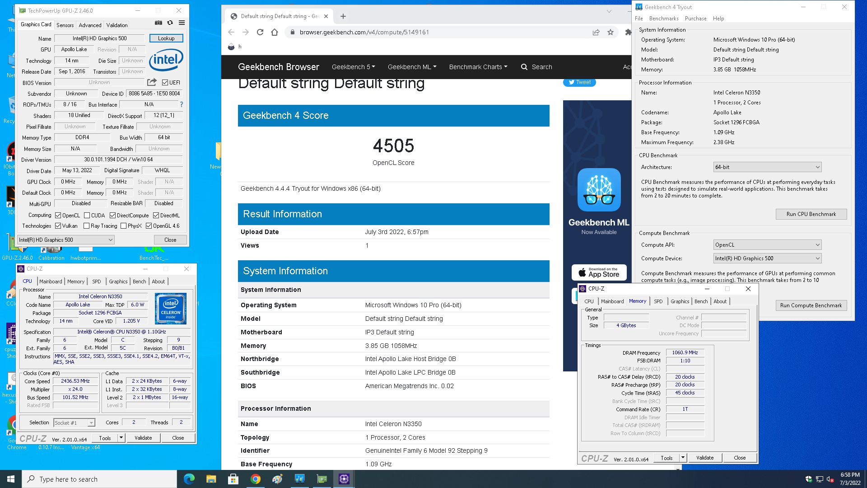867x488 pixels.
Task: Click the Intel Celeron logo in CPU-Z
Action: coord(171,309)
